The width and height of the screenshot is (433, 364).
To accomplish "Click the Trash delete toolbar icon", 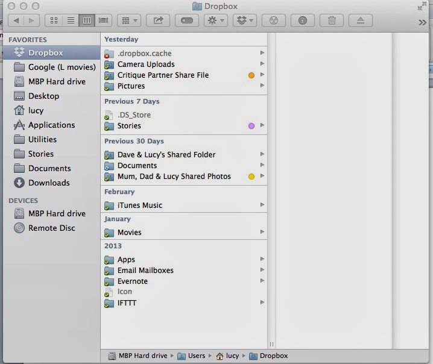I will (332, 20).
